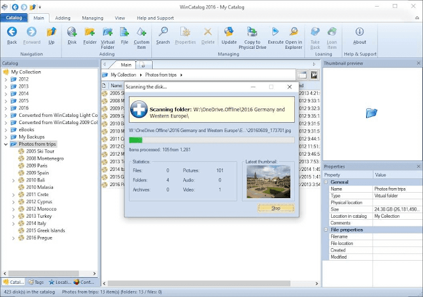The width and height of the screenshot is (423, 297).
Task: Expand the 2010 Bali node
Action: (x=13, y=180)
